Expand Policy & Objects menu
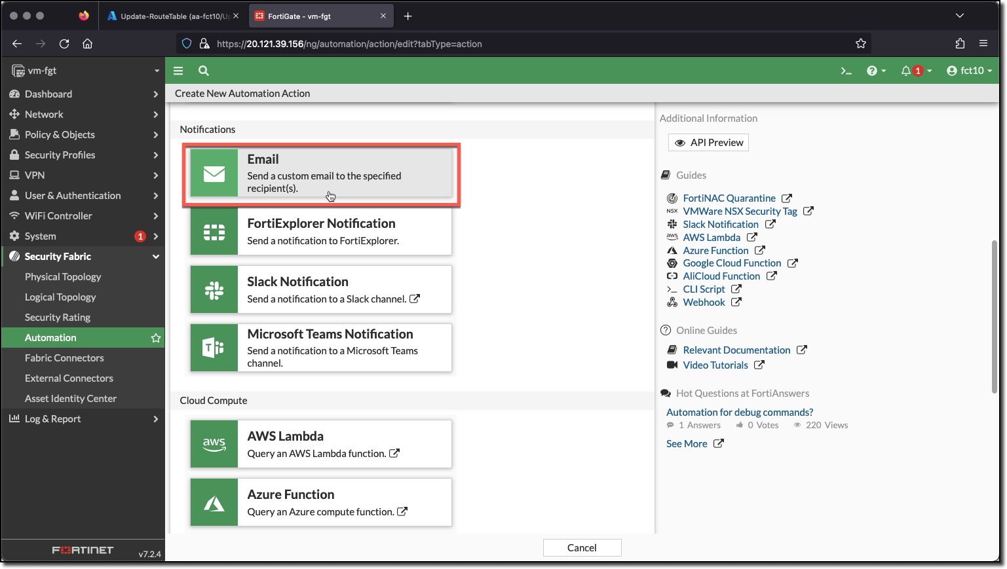 83,135
